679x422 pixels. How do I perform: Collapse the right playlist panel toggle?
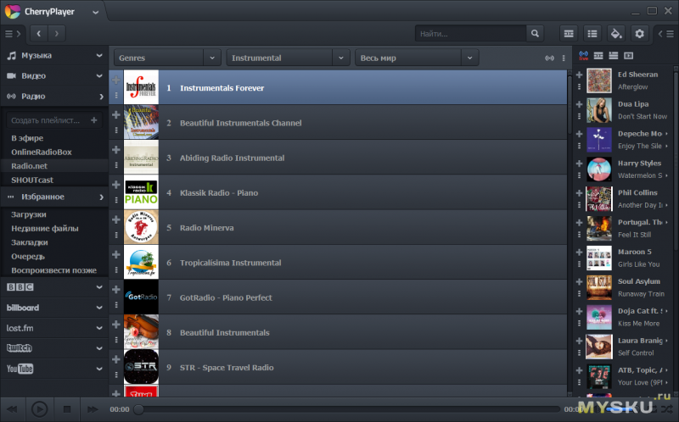pyautogui.click(x=666, y=33)
